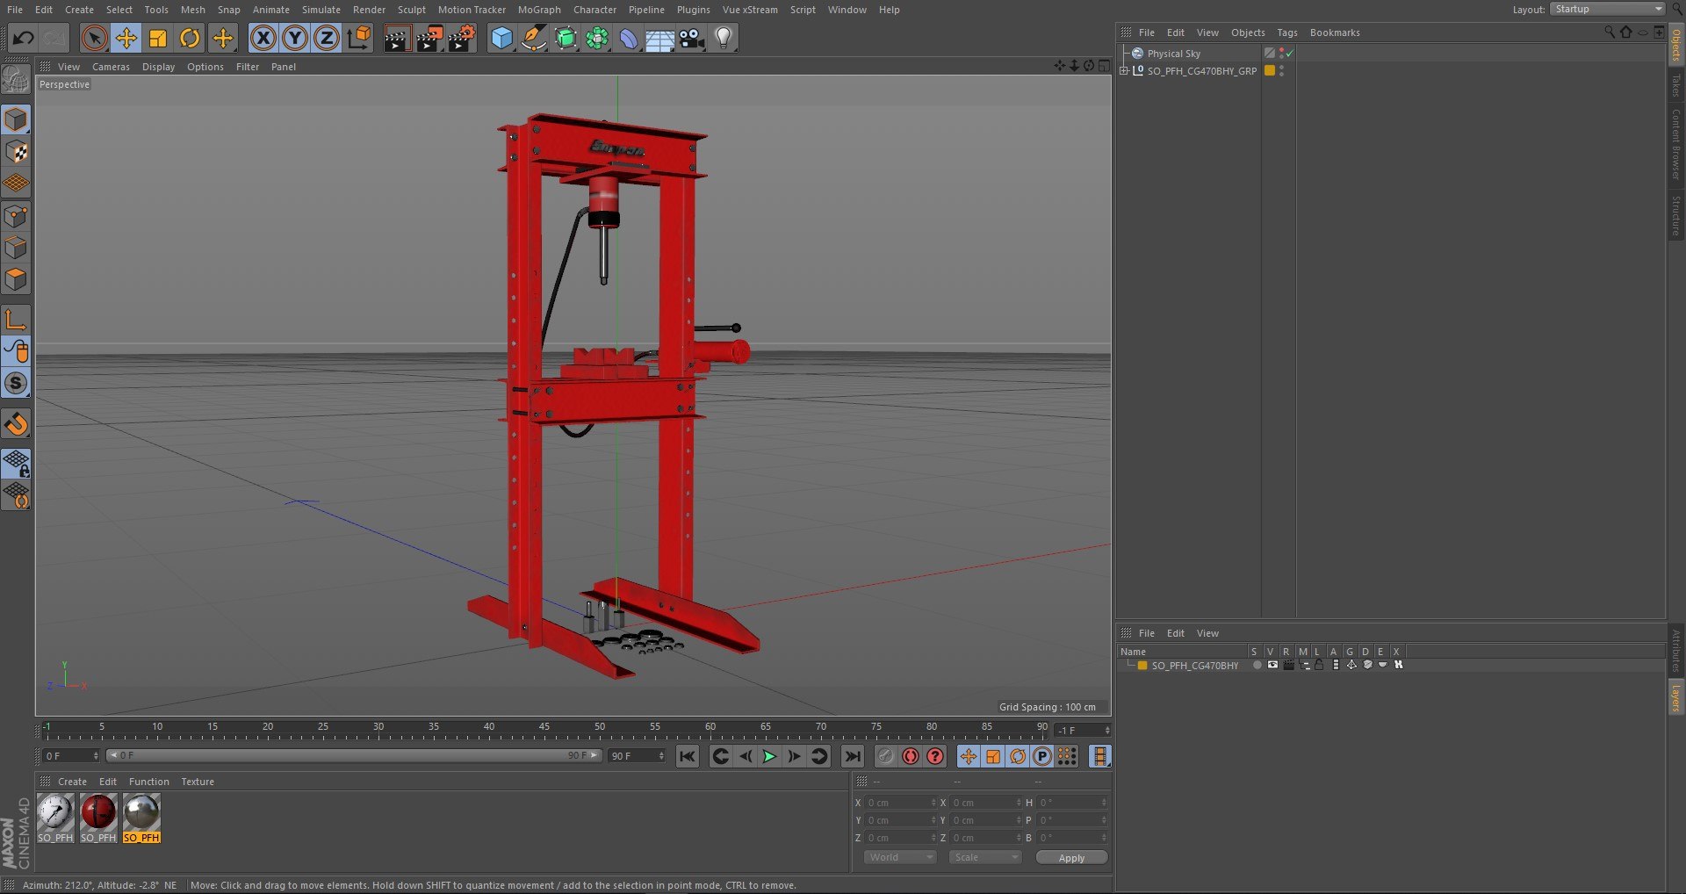1686x894 pixels.
Task: Click the 0 F start frame field
Action: pyautogui.click(x=71, y=756)
